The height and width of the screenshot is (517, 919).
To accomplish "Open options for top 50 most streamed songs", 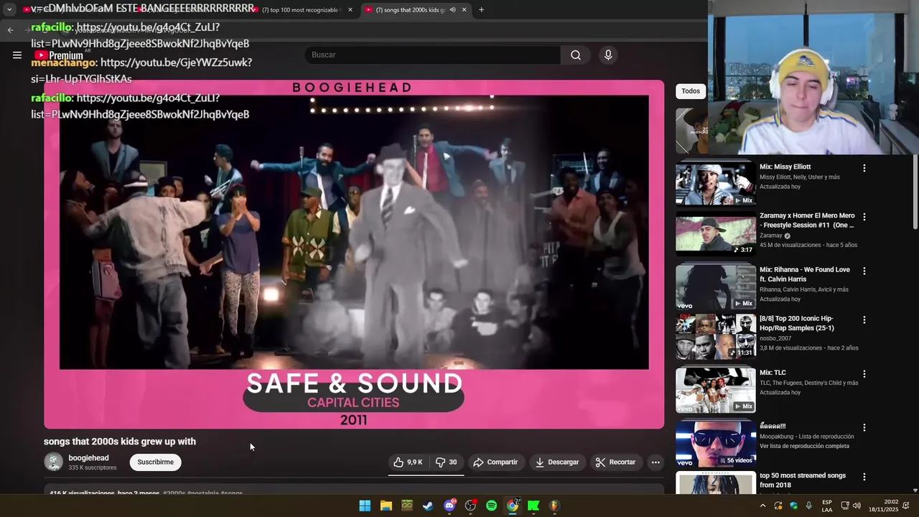I will pyautogui.click(x=864, y=477).
